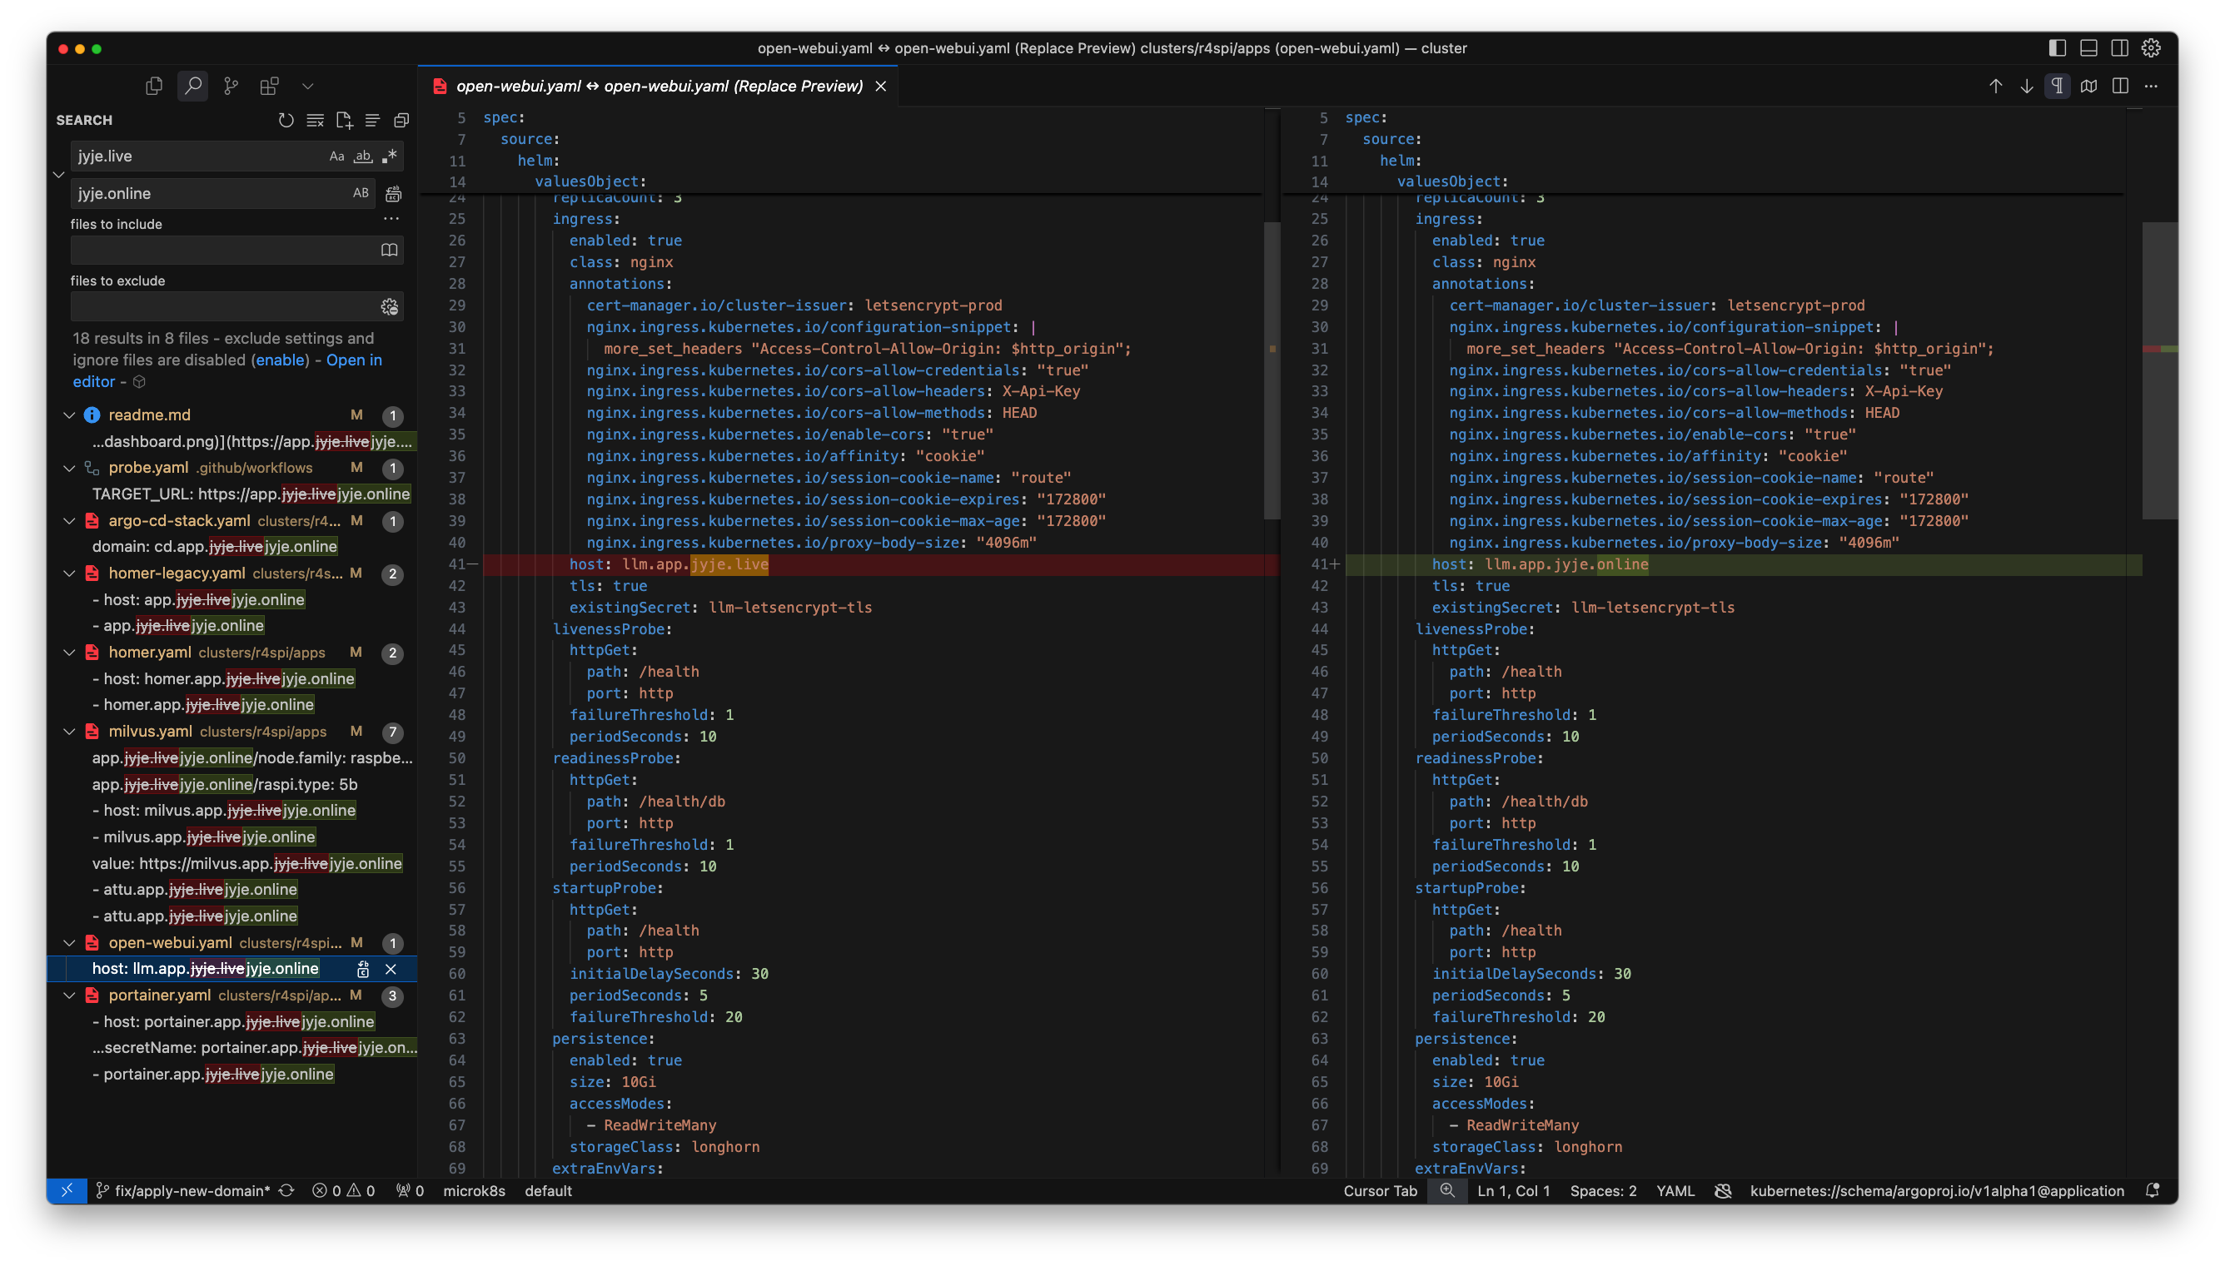Click 'Open in editor' link
This screenshot has height=1266, width=2225.
coord(353,360)
